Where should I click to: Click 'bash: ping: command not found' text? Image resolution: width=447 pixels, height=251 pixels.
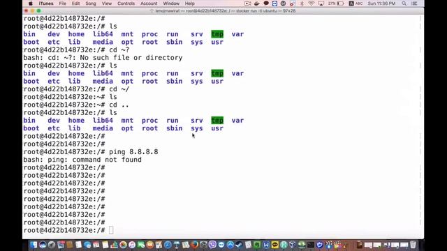coord(82,160)
